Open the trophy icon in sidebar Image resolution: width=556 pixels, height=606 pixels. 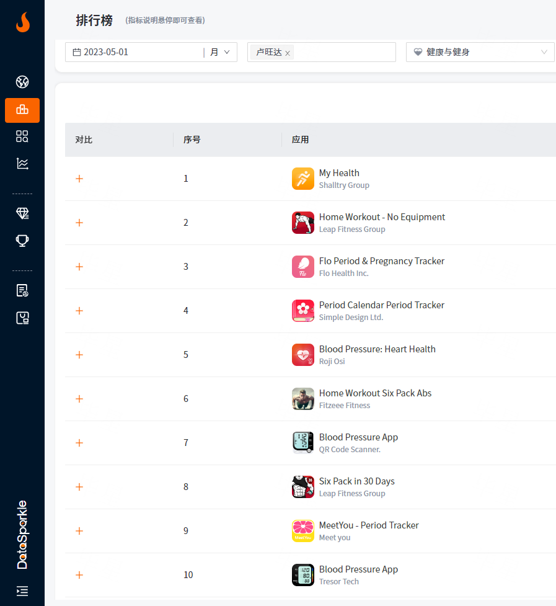coord(22,241)
